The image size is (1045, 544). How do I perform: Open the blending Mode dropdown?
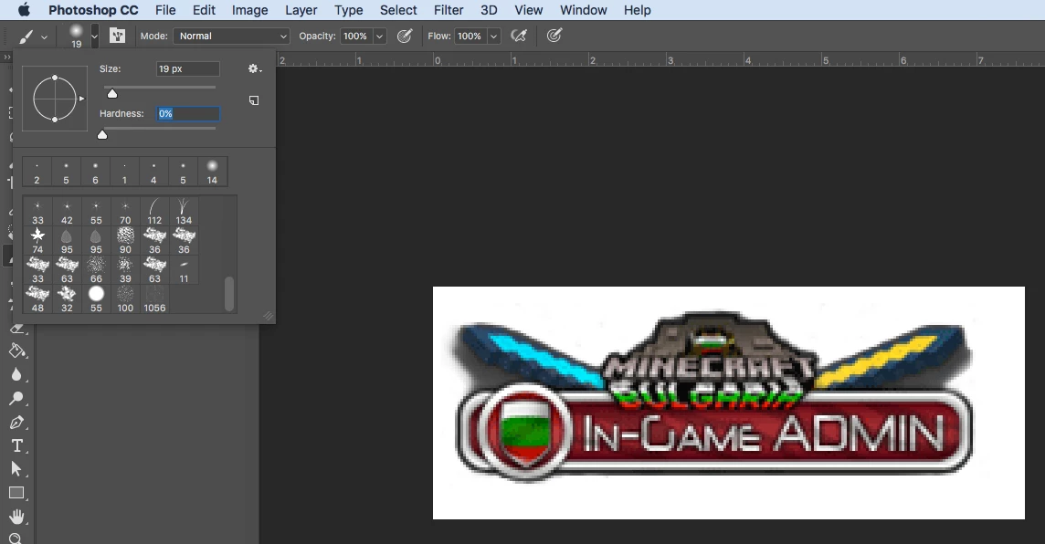coord(231,36)
